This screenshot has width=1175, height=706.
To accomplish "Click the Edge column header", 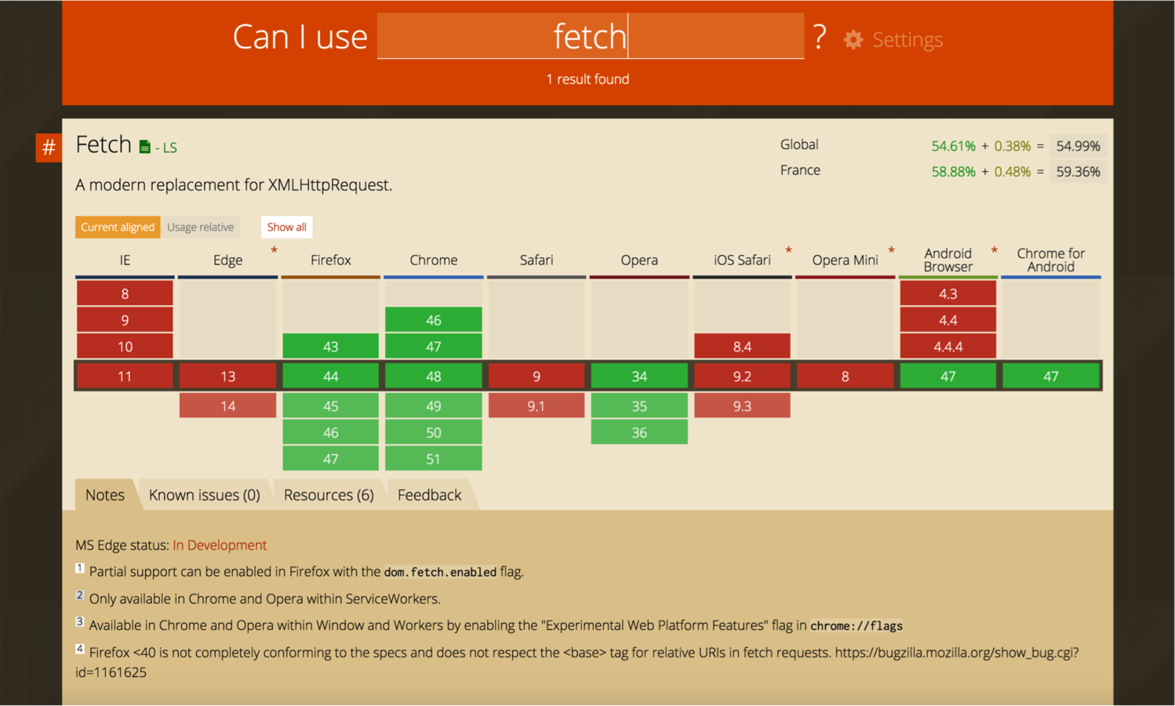I will [227, 260].
